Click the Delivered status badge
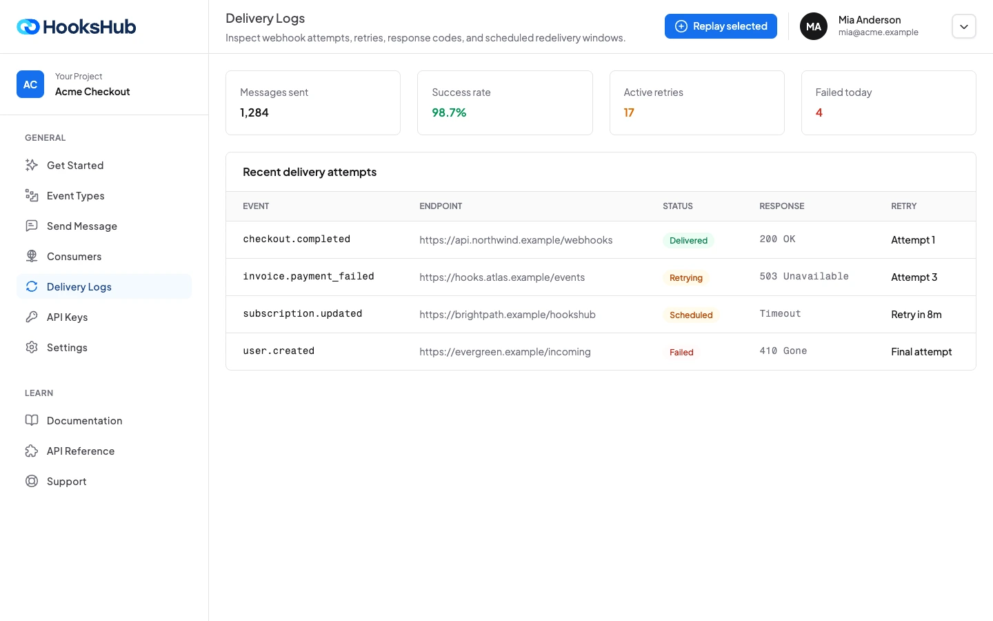Image resolution: width=993 pixels, height=621 pixels. click(x=688, y=241)
